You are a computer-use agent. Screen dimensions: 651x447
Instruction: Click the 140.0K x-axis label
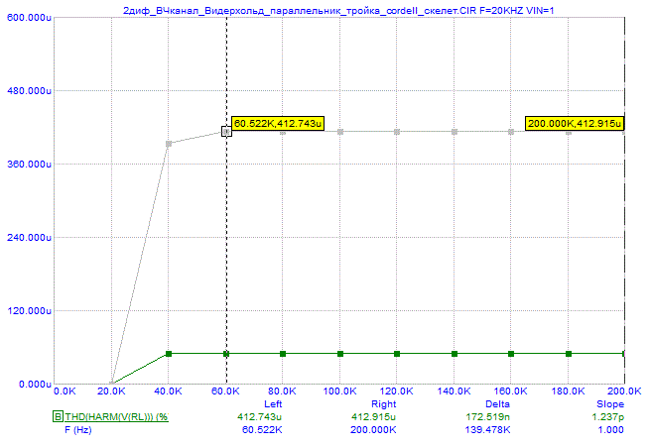pos(454,391)
